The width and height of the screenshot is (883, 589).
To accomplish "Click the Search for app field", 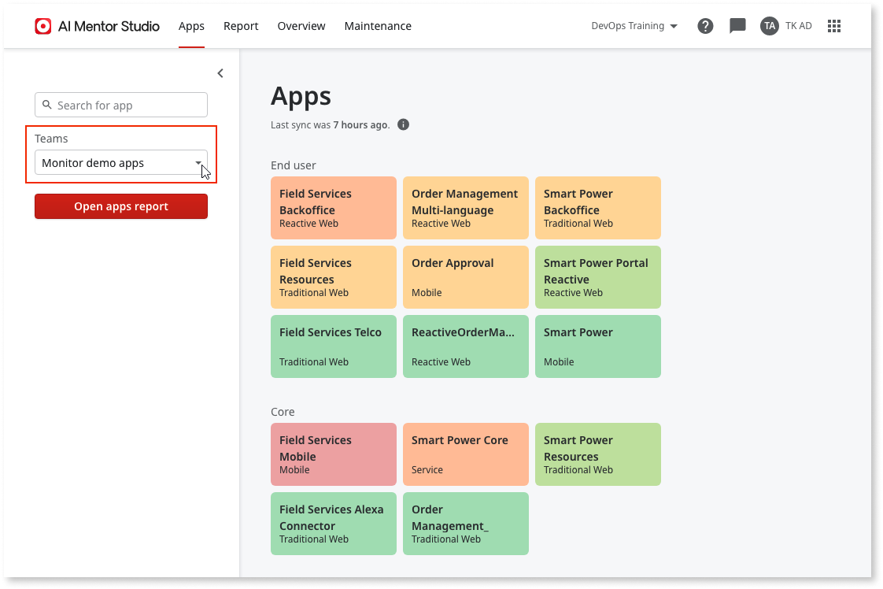I will pyautogui.click(x=121, y=105).
